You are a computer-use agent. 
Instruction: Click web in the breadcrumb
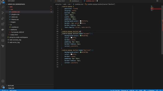(x=65, y=4)
